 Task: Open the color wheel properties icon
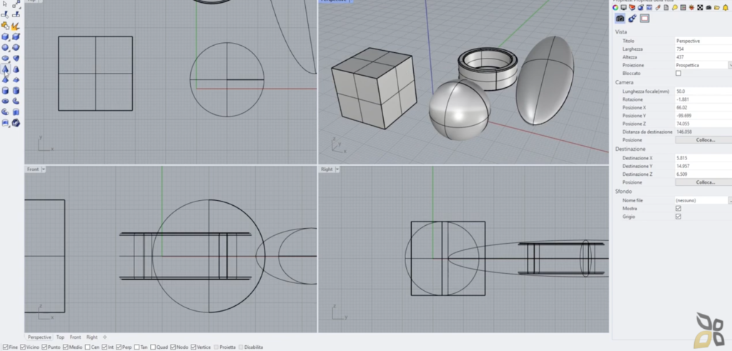615,7
